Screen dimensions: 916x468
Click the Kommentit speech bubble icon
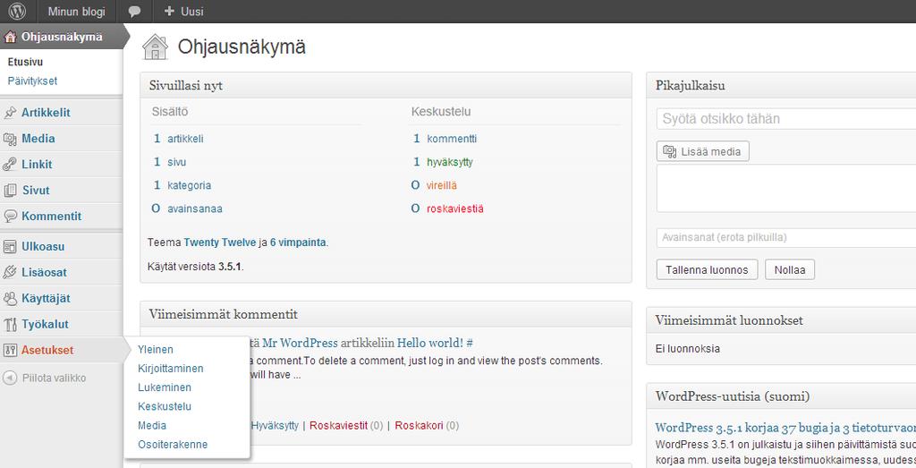click(x=10, y=217)
